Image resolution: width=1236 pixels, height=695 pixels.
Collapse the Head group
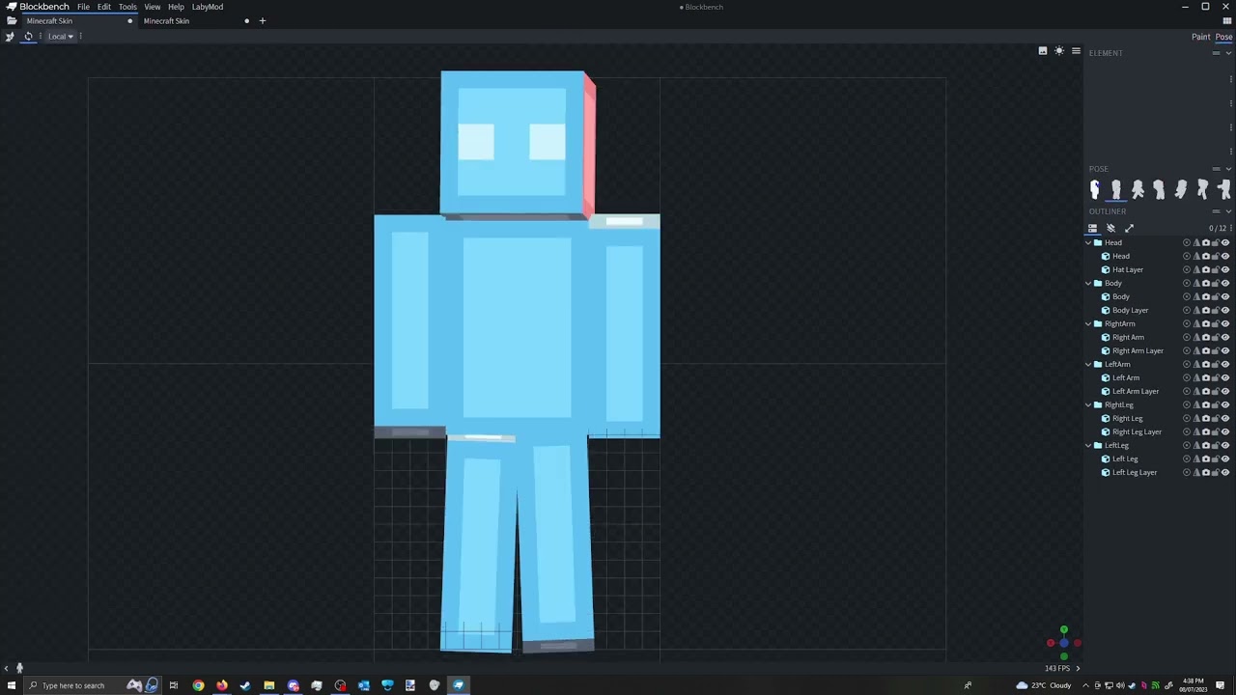(x=1089, y=243)
